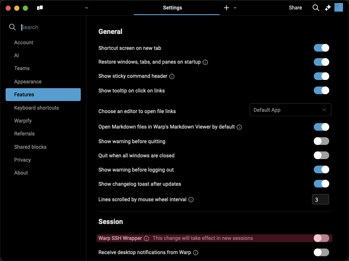Click info icon next to Restore windows setting
The image size is (349, 261).
tap(205, 62)
